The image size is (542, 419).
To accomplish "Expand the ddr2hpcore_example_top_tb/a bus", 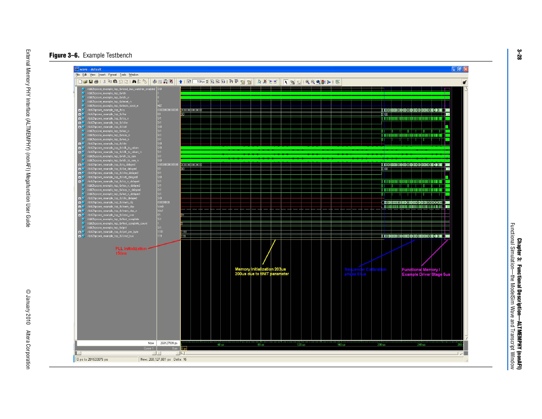I will 79,110.
